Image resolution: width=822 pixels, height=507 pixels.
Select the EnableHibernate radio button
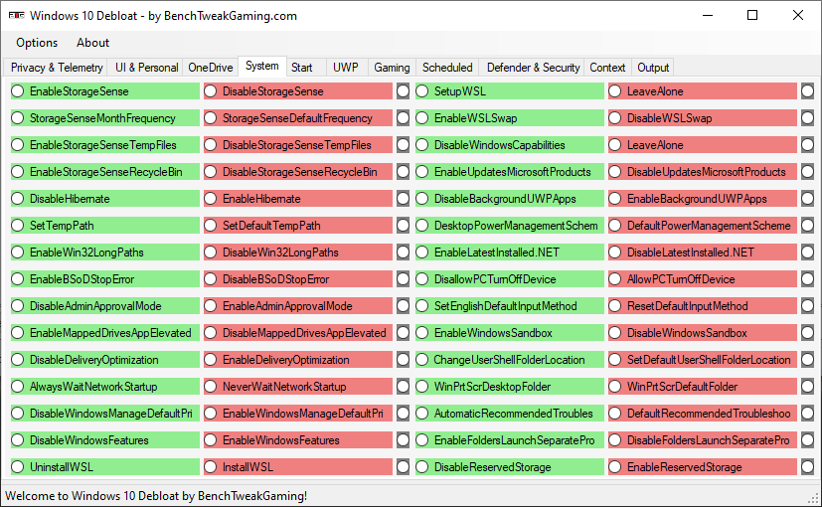(298, 198)
